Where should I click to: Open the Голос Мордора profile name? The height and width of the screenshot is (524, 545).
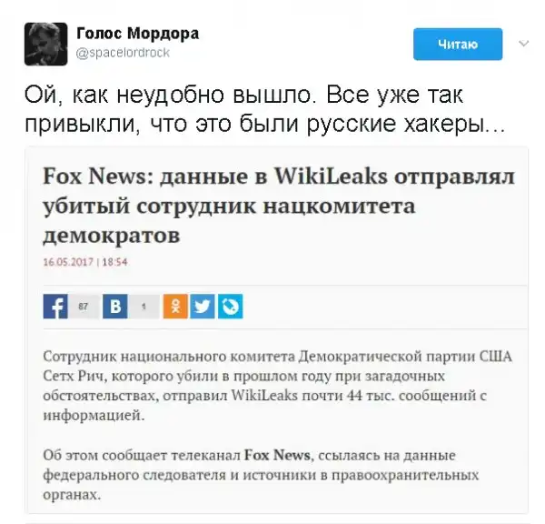pos(138,34)
